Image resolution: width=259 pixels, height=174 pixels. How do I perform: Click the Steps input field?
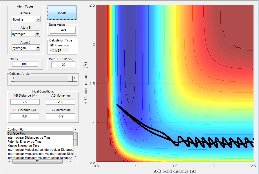pos(25,64)
